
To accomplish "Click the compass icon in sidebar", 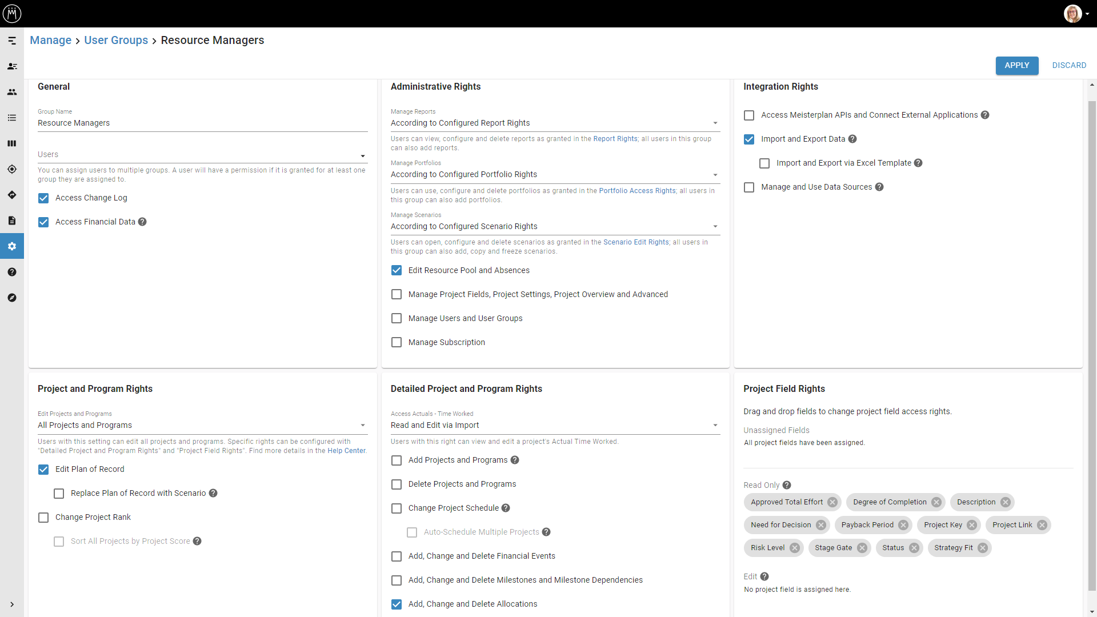I will pos(11,298).
